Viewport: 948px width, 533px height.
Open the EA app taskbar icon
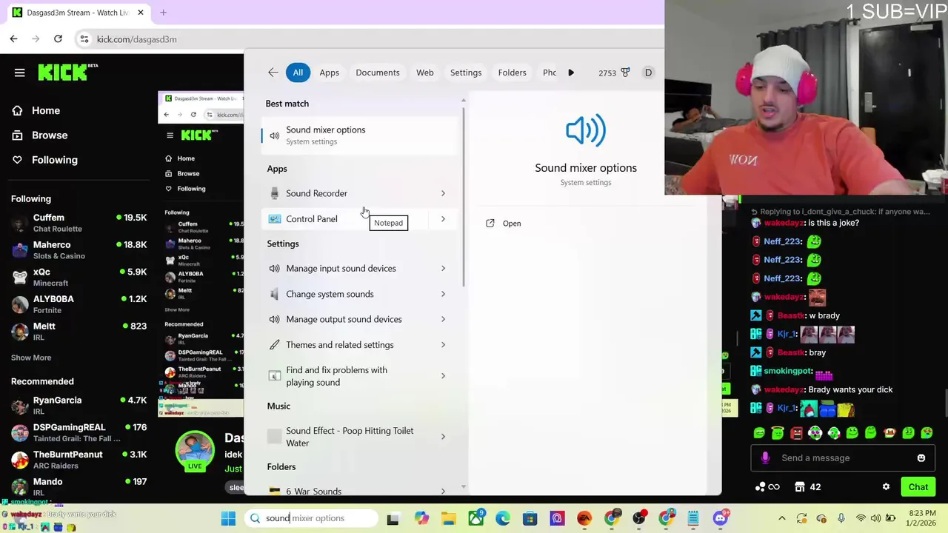(584, 518)
